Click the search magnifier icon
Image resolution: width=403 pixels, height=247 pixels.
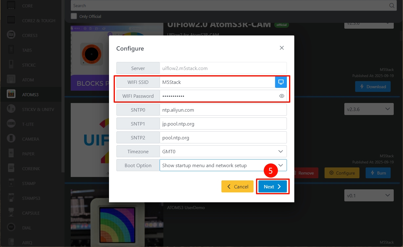[392, 6]
